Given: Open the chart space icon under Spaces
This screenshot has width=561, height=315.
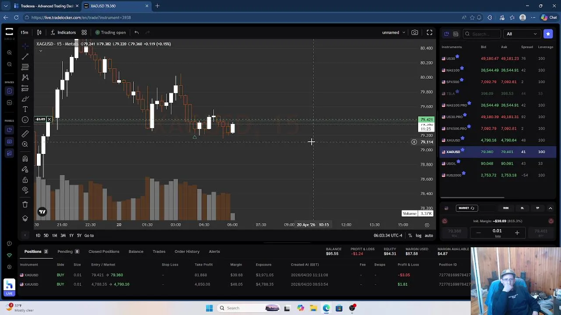Looking at the screenshot, I should click(x=9, y=91).
